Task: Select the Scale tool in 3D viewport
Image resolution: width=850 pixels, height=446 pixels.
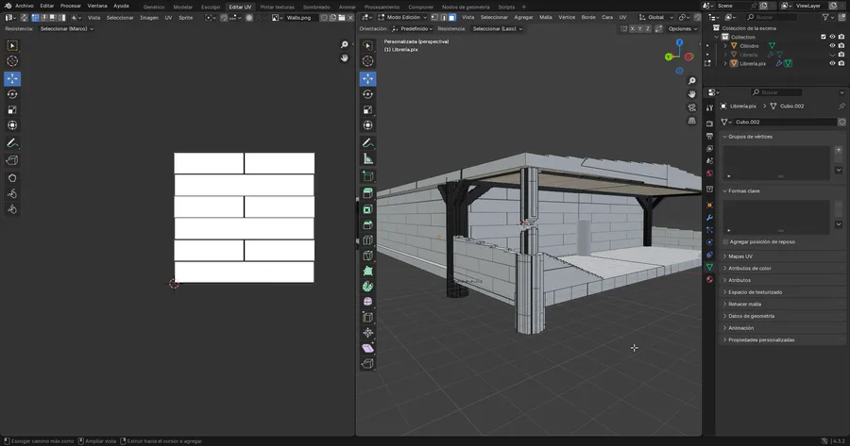Action: click(367, 109)
